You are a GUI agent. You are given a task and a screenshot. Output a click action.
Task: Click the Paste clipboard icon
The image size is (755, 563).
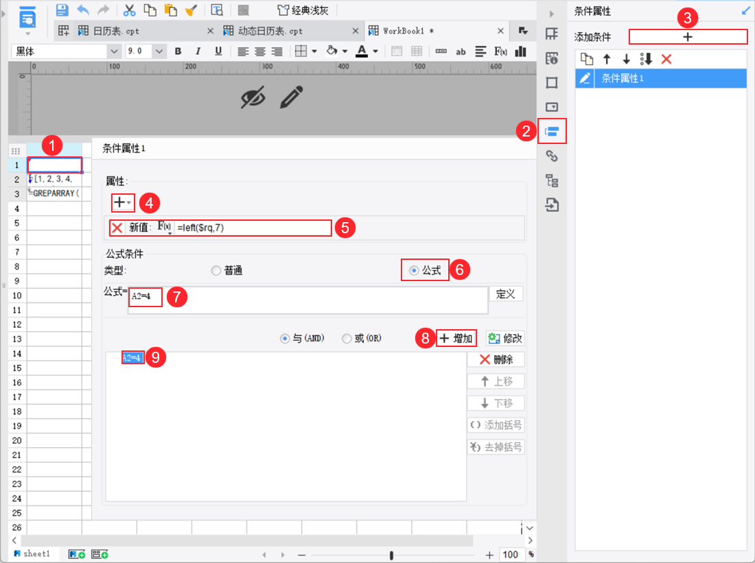pyautogui.click(x=170, y=10)
